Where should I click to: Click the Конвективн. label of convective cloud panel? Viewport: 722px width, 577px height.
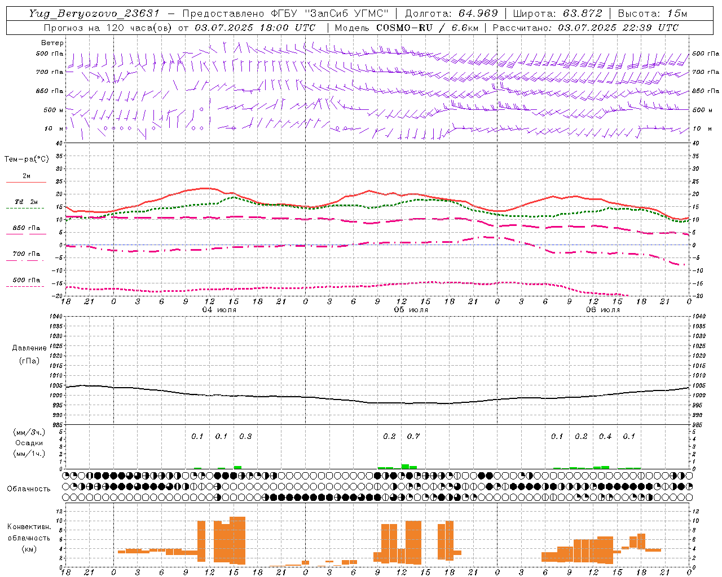[x=29, y=527]
